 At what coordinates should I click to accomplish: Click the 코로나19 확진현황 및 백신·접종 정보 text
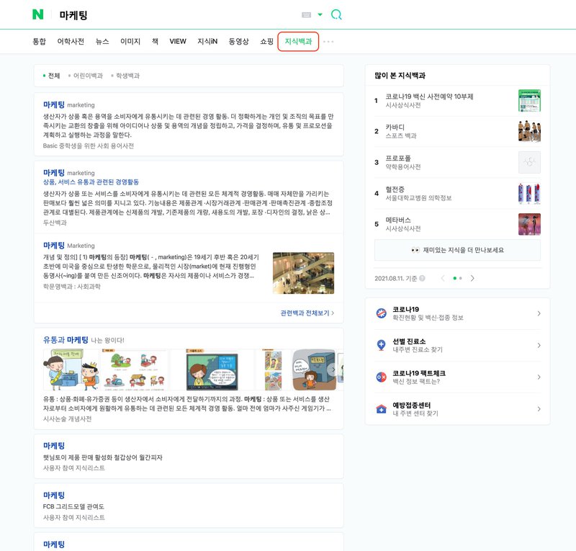point(428,318)
